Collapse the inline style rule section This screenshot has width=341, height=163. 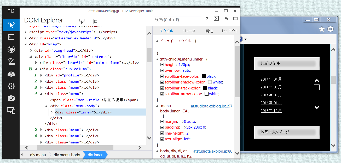click(157, 41)
